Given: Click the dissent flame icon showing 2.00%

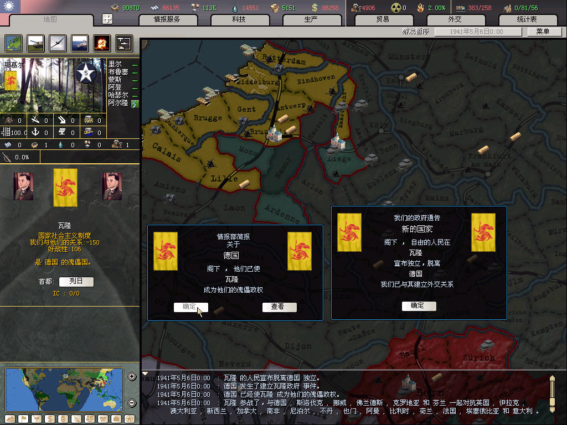Looking at the screenshot, I should (420, 8).
